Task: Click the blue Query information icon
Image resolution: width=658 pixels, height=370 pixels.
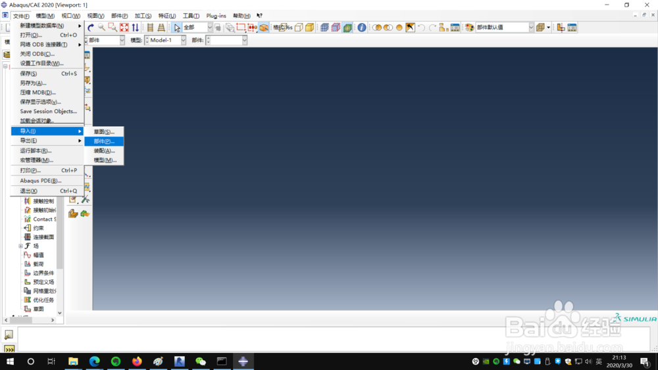Action: pyautogui.click(x=362, y=28)
